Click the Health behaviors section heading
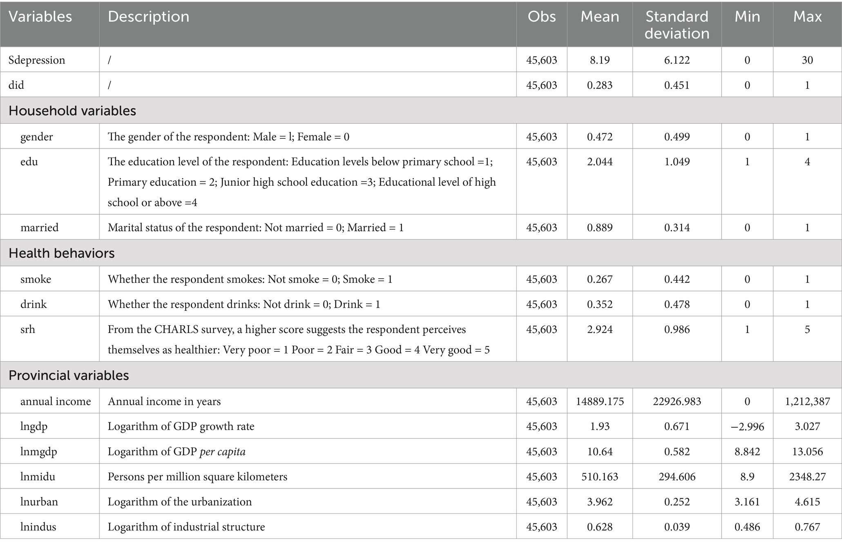This screenshot has height=546, width=842. 62,253
